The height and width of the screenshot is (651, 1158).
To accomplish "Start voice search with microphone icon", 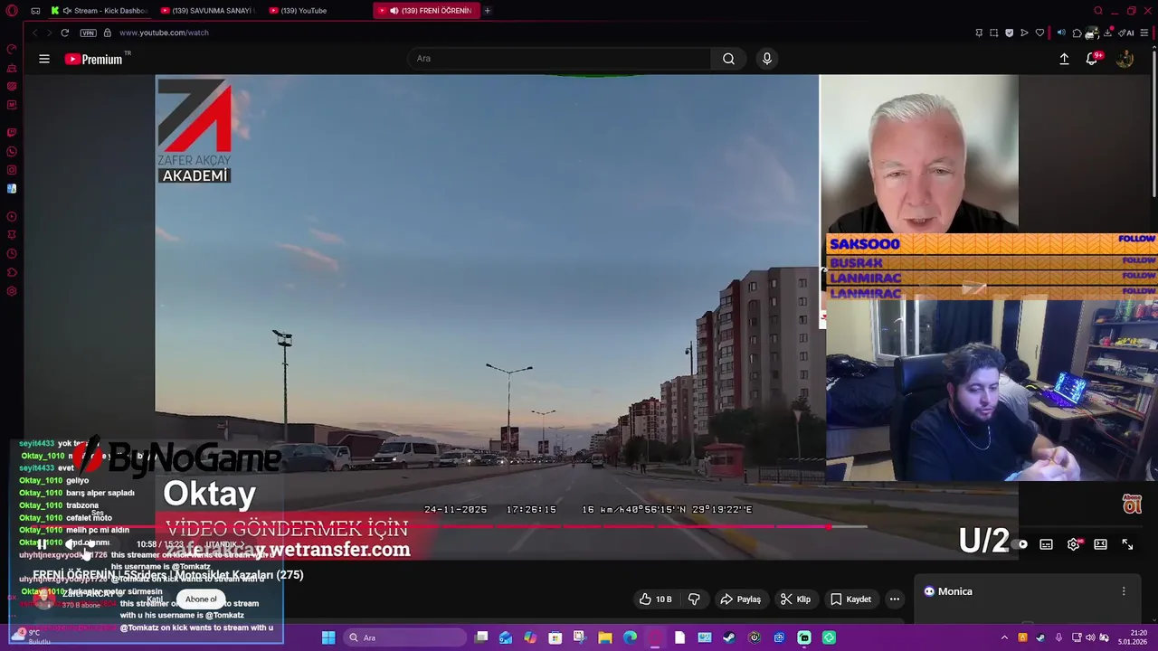I will point(766,59).
